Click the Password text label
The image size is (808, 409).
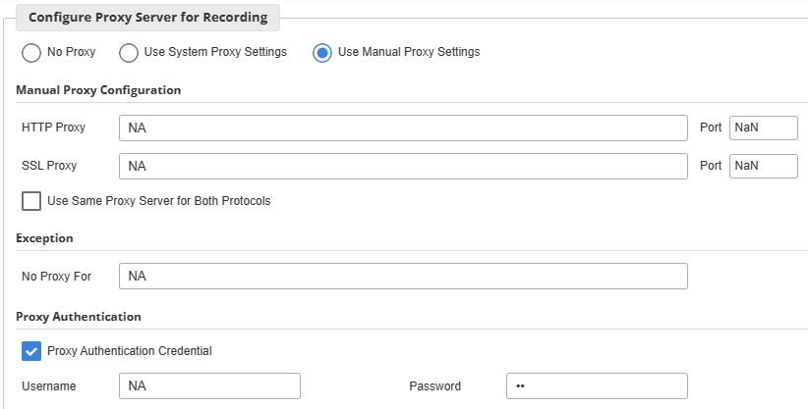434,386
